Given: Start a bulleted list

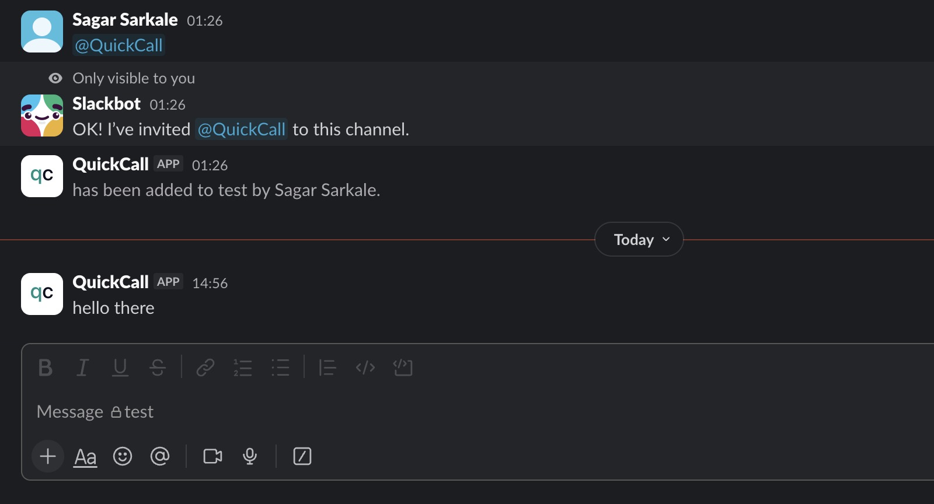Looking at the screenshot, I should [x=280, y=367].
